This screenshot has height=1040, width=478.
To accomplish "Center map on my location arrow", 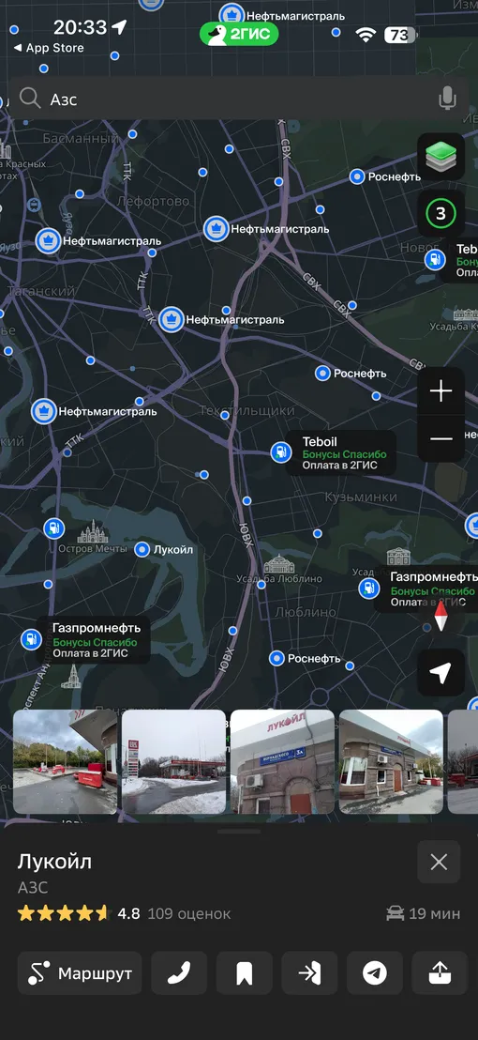I will (441, 673).
